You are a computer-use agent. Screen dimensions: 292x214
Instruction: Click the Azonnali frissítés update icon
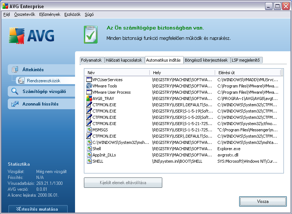tap(15, 104)
